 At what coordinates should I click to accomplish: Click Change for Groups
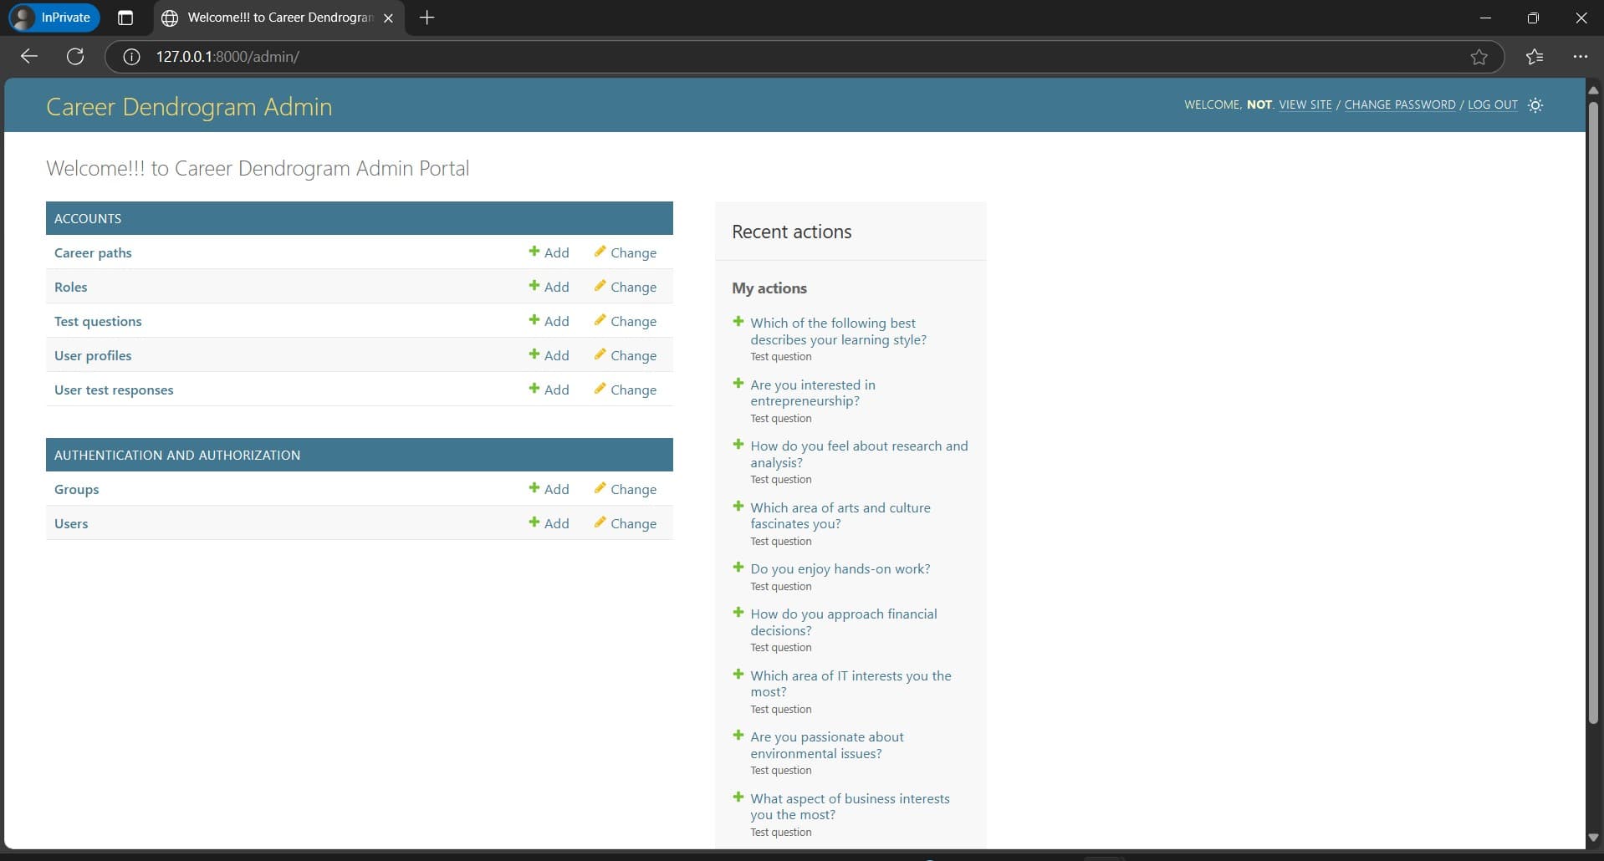(626, 489)
